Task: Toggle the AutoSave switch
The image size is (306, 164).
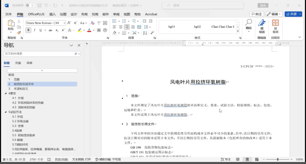Action: tap(30, 5)
